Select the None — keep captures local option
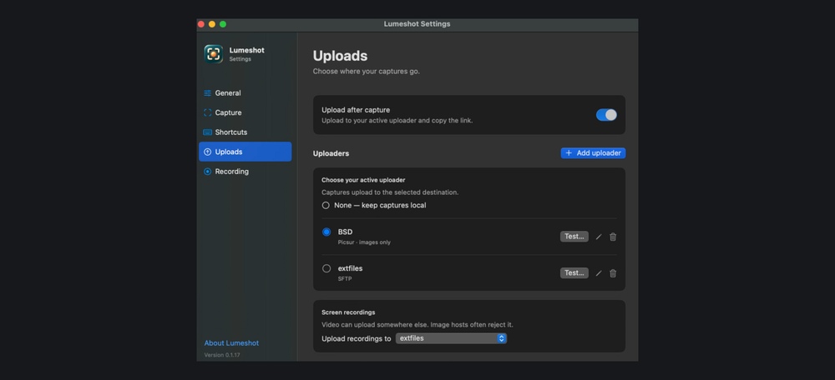The height and width of the screenshot is (380, 835). tap(326, 205)
